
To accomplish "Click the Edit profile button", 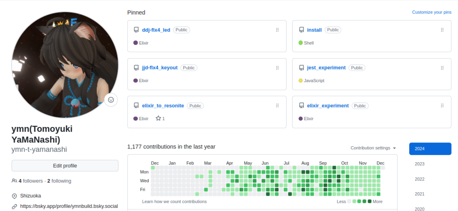I will 65,166.
